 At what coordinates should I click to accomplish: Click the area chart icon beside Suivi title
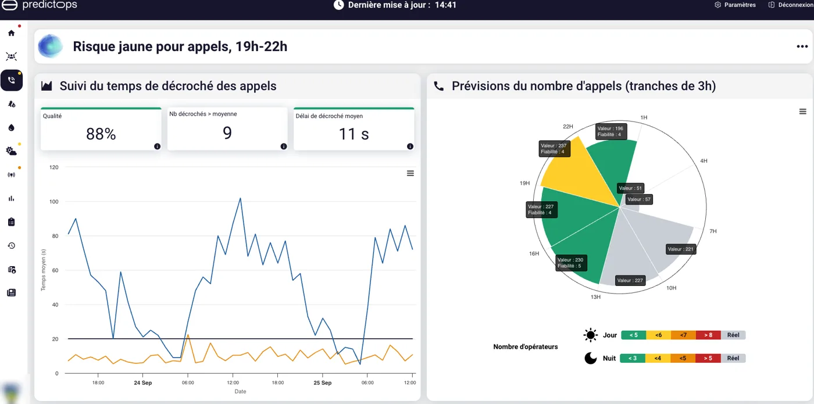47,86
